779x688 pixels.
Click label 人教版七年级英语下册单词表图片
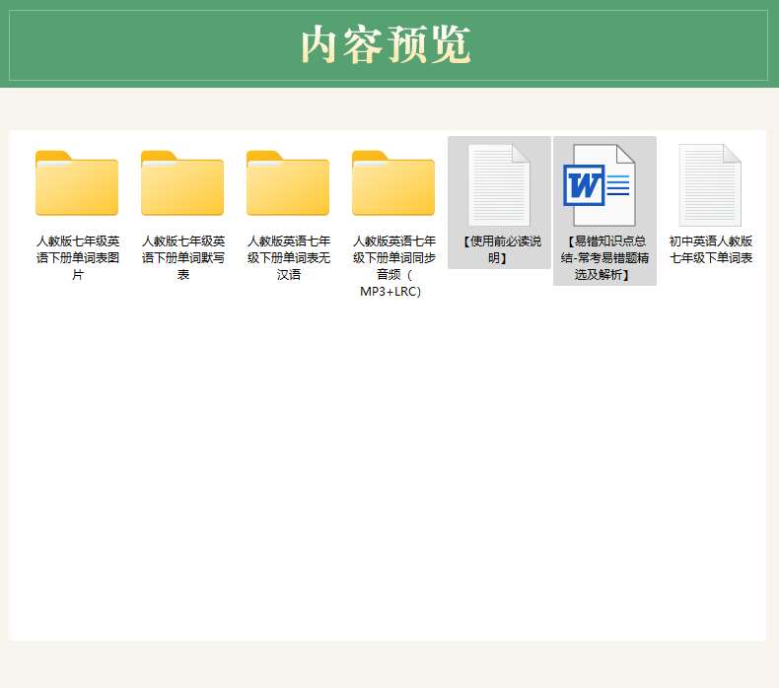tap(78, 258)
